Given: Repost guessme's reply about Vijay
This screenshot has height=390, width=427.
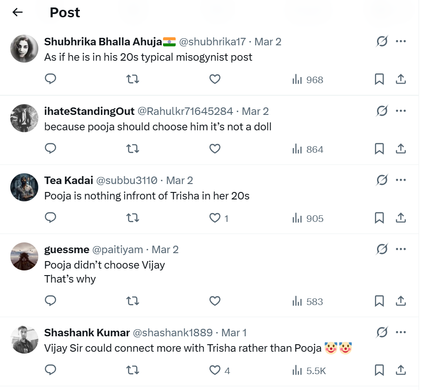Looking at the screenshot, I should 133,301.
